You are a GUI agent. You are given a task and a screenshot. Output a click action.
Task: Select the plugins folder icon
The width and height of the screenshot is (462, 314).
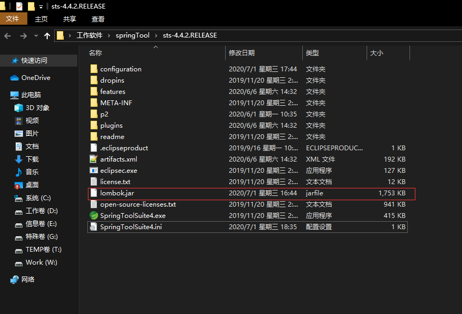tap(94, 125)
